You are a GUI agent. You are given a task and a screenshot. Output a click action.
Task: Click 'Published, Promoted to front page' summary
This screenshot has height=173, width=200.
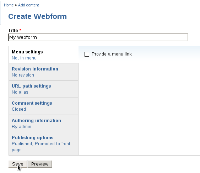tap(41, 147)
